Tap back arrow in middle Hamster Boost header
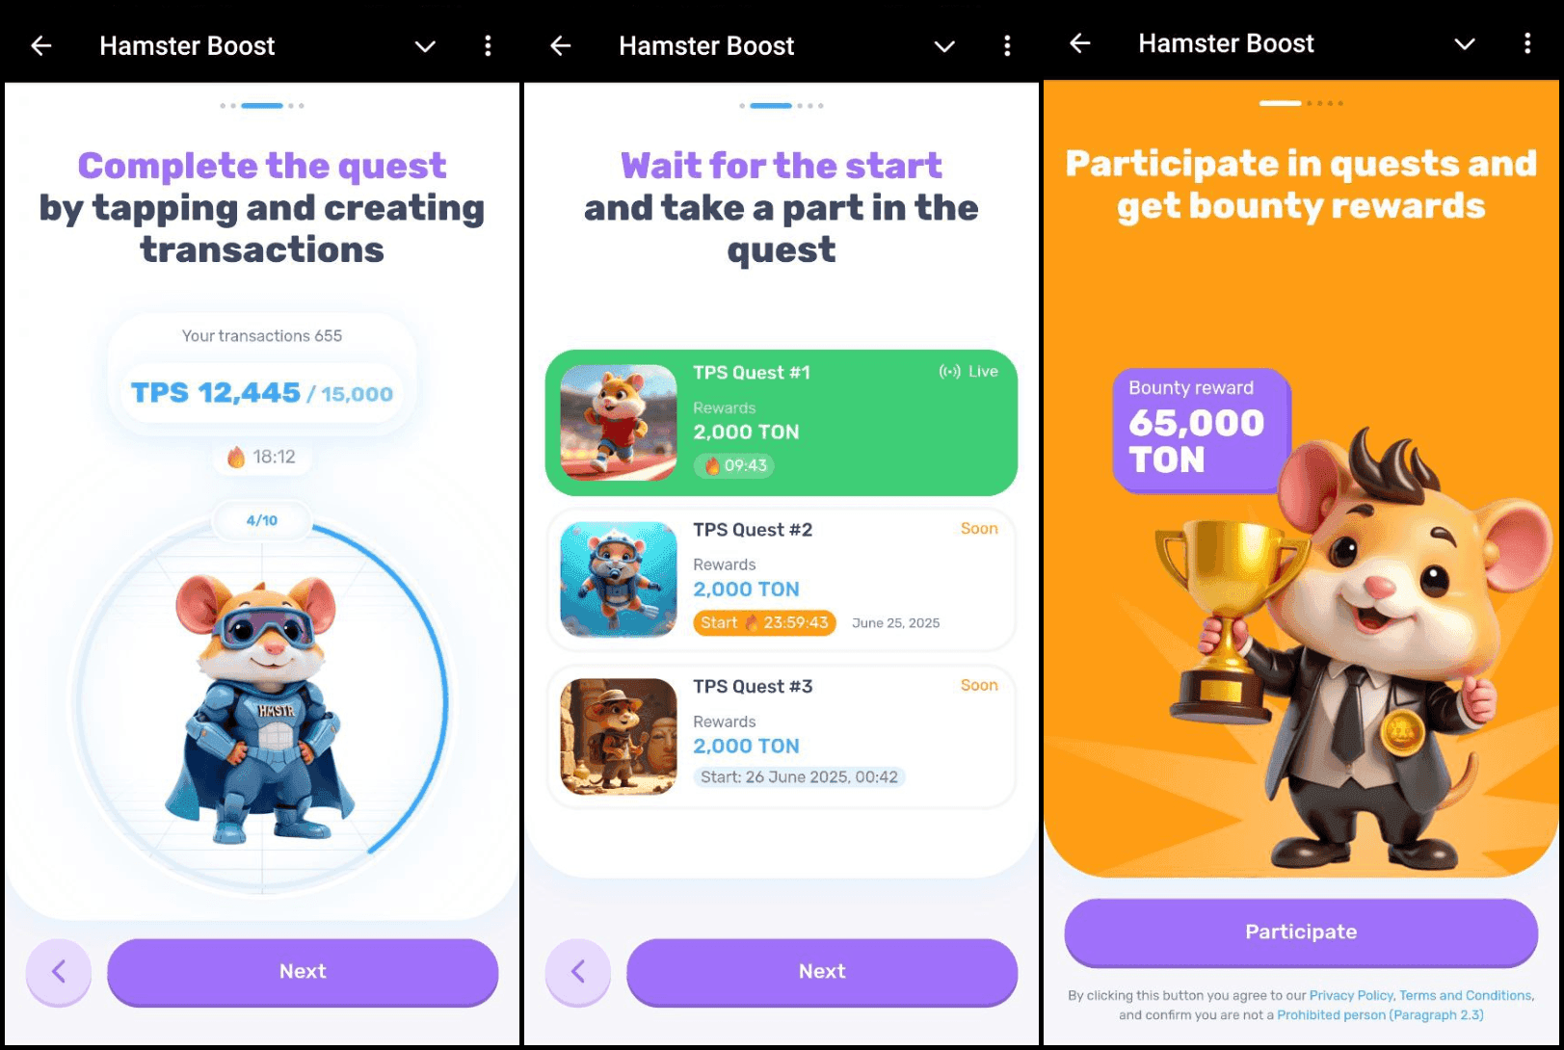1564x1050 pixels. click(x=561, y=45)
